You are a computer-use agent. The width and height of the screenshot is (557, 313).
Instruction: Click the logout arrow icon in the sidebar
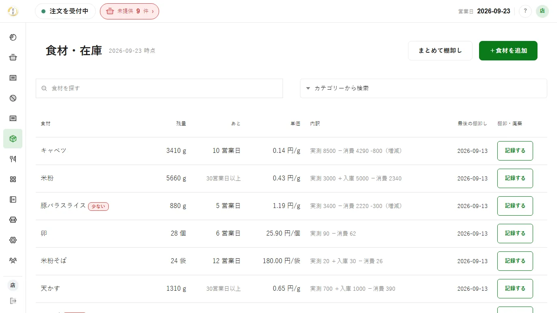[13, 301]
